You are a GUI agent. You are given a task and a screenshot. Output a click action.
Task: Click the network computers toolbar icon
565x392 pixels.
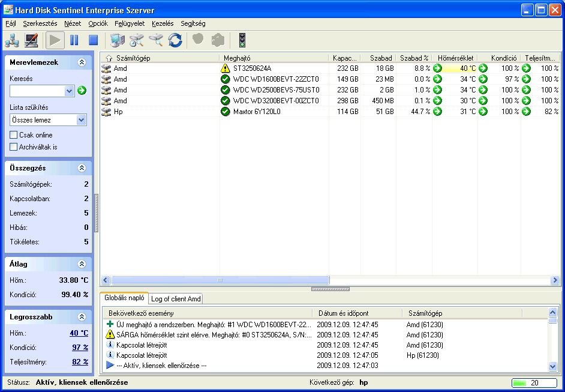click(x=12, y=40)
